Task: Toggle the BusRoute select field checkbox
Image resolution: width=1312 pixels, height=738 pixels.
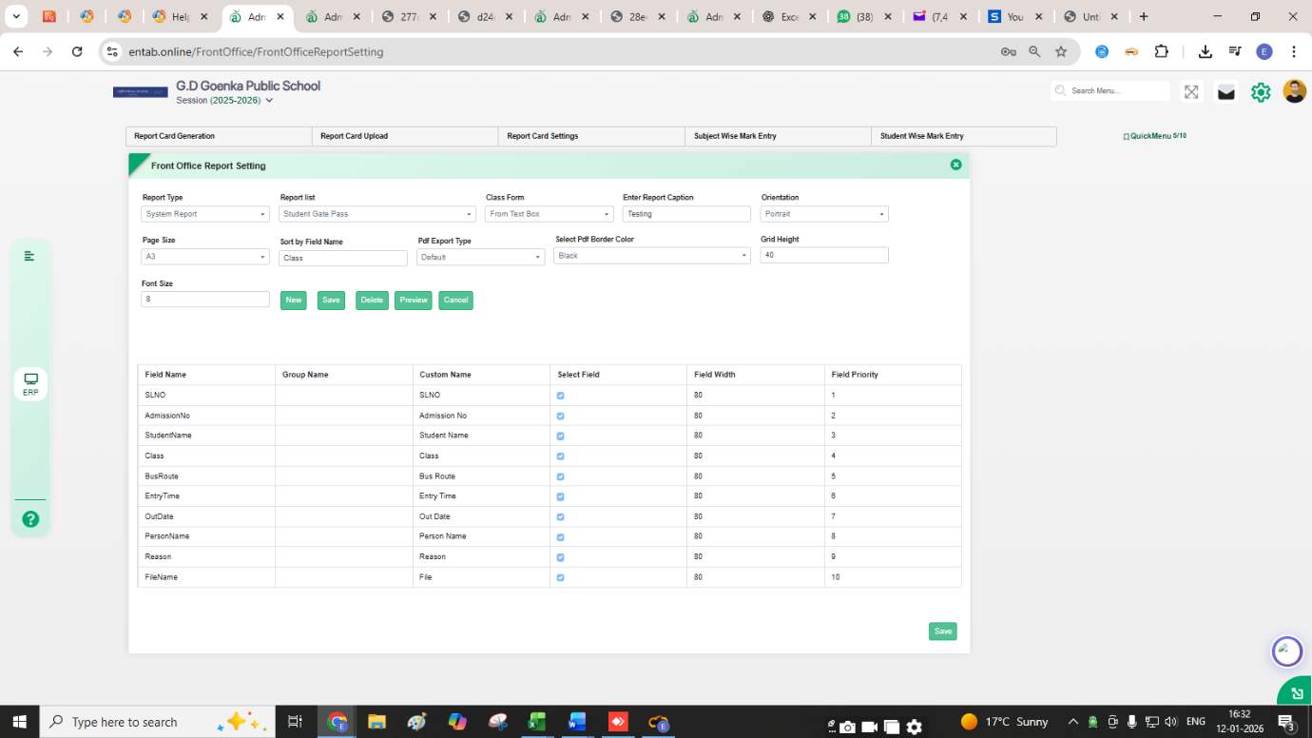Action: point(560,476)
